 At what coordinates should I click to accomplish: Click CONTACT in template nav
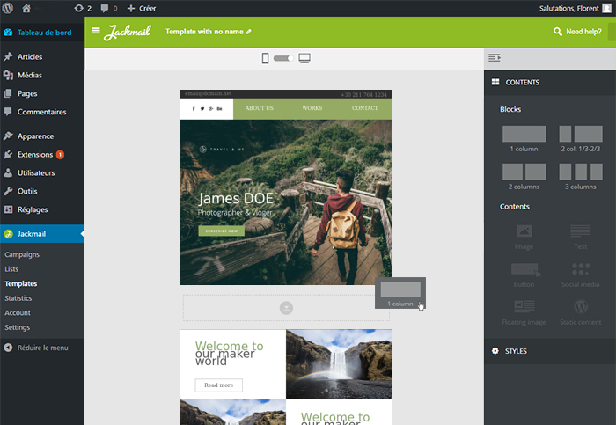pyautogui.click(x=365, y=108)
